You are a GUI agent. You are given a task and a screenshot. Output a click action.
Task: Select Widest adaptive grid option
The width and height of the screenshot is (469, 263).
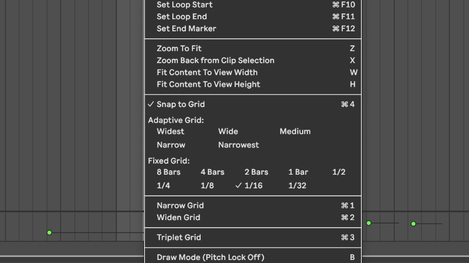click(170, 131)
